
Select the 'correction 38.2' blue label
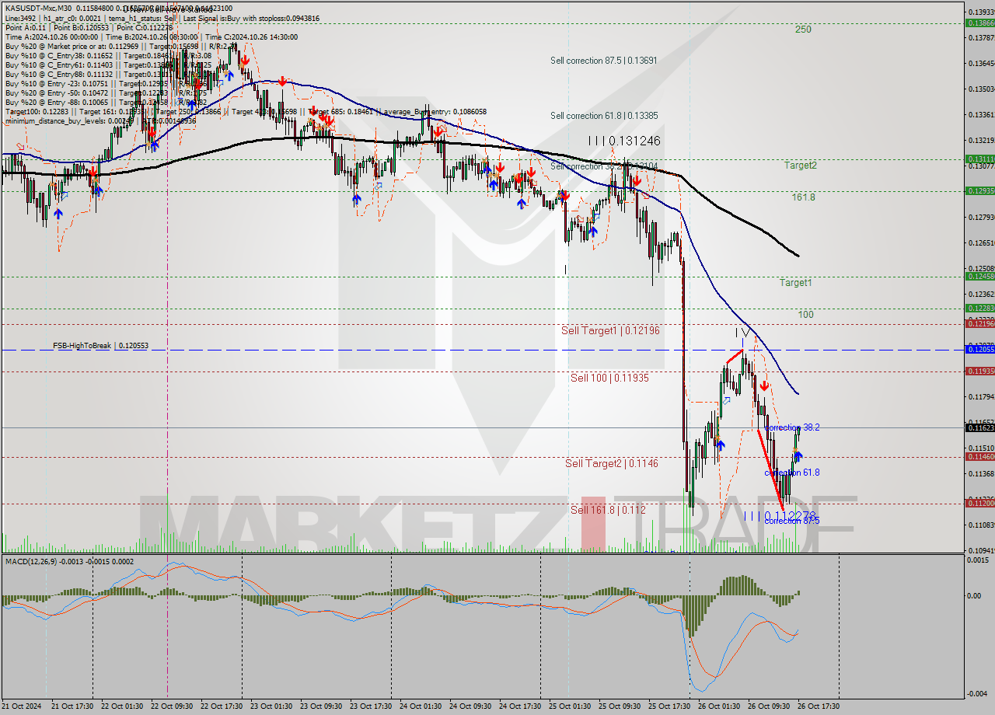(791, 427)
